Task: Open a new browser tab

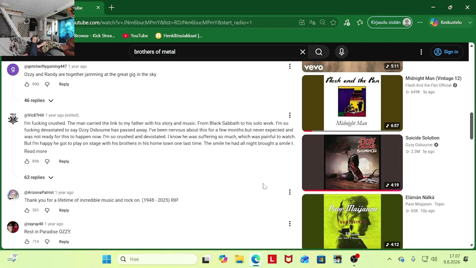Action: click(x=112, y=7)
